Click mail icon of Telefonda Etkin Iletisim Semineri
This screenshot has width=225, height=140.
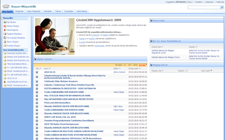click(37, 82)
